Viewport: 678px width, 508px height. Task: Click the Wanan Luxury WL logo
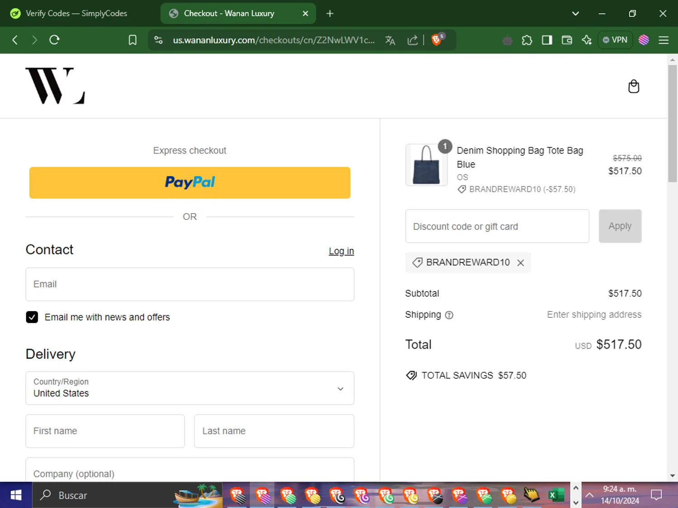point(55,86)
